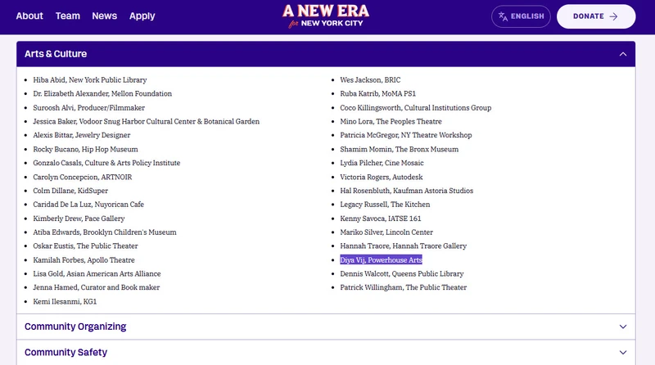Click 'Hannah Traore, Hannah Traore Gallery'

point(403,246)
